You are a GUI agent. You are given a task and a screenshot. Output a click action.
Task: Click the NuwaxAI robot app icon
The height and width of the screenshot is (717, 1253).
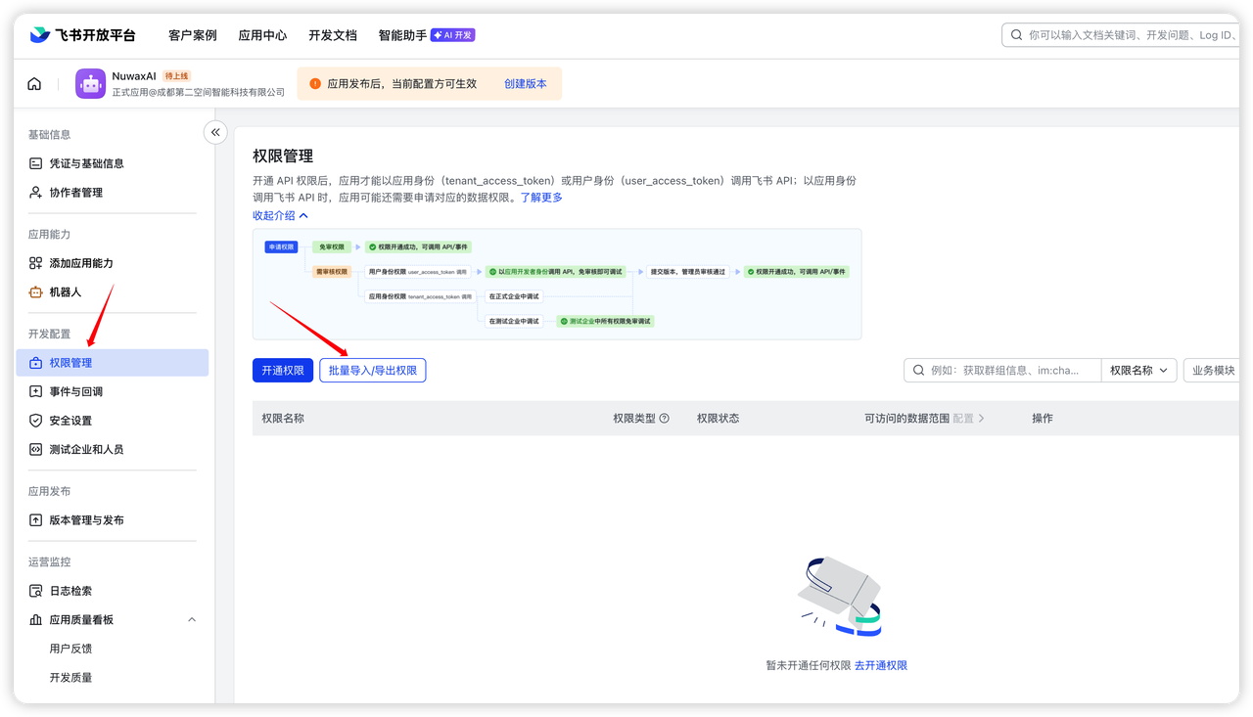coord(91,84)
